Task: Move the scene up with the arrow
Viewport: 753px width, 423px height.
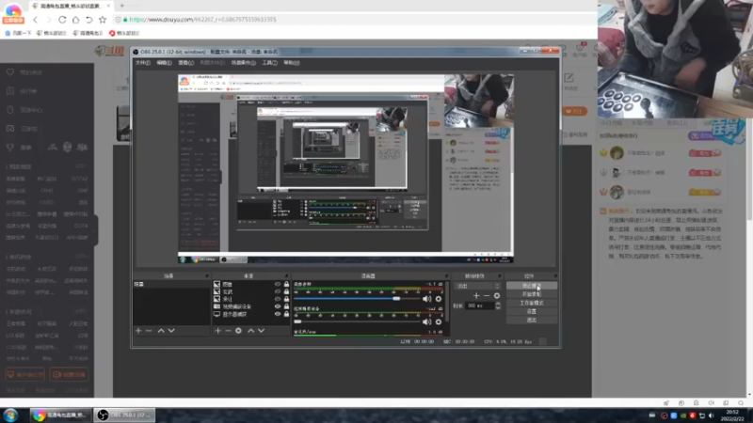Action: click(x=161, y=331)
